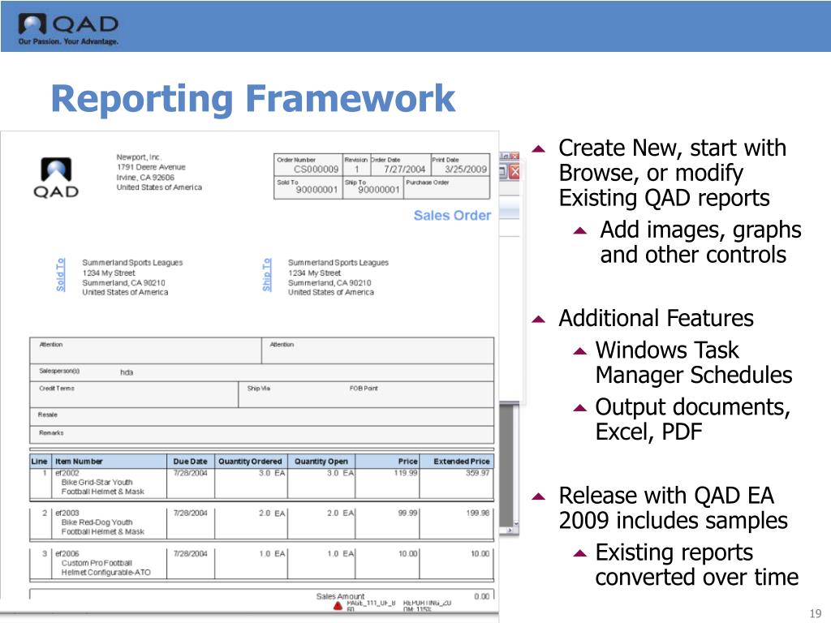Select Print Date value 3/25/2009
This screenshot has height=623, width=831.
465,169
